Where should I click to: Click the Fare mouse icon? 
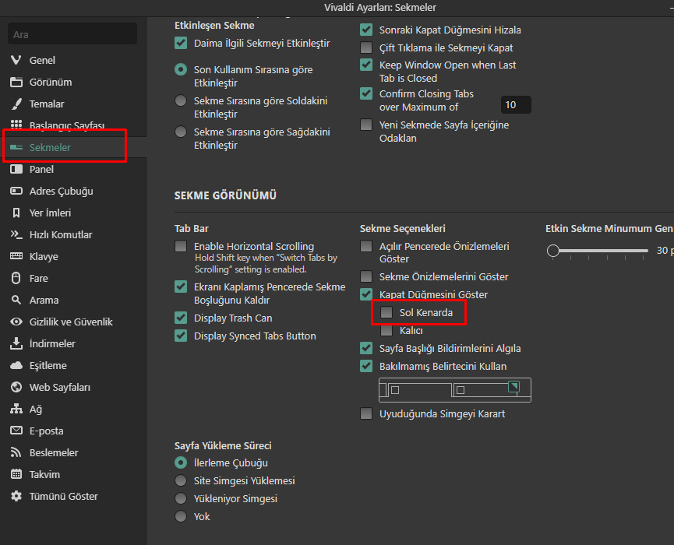pos(16,278)
